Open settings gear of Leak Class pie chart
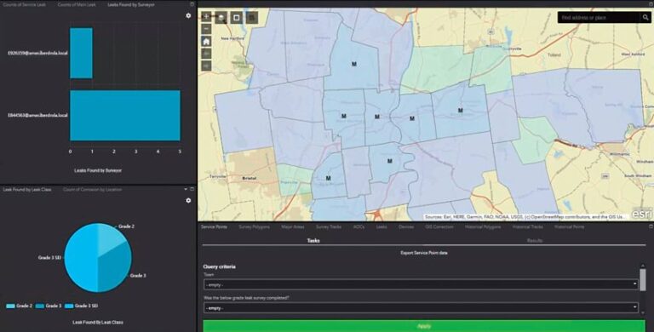Image resolution: width=654 pixels, height=332 pixels. coord(188,201)
